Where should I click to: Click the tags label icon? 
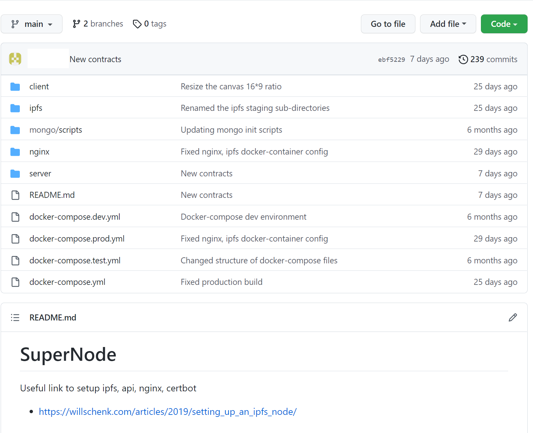[x=137, y=24]
